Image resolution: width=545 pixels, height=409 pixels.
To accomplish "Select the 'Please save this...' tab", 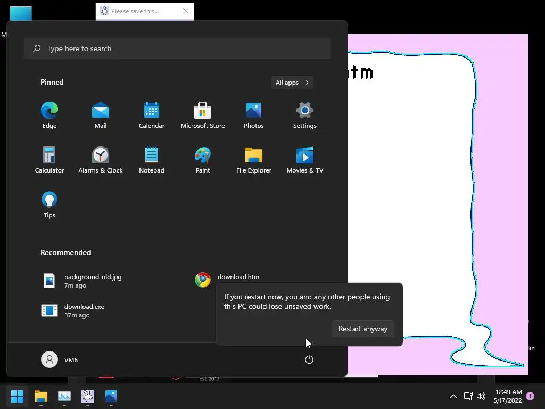I will click(x=135, y=11).
